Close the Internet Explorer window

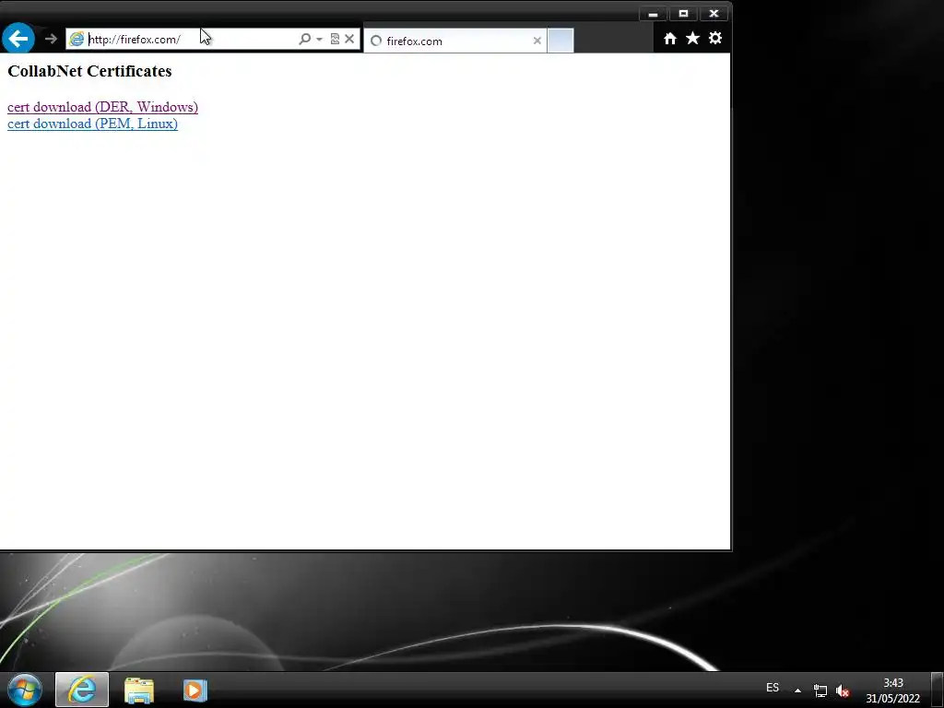[x=714, y=14]
